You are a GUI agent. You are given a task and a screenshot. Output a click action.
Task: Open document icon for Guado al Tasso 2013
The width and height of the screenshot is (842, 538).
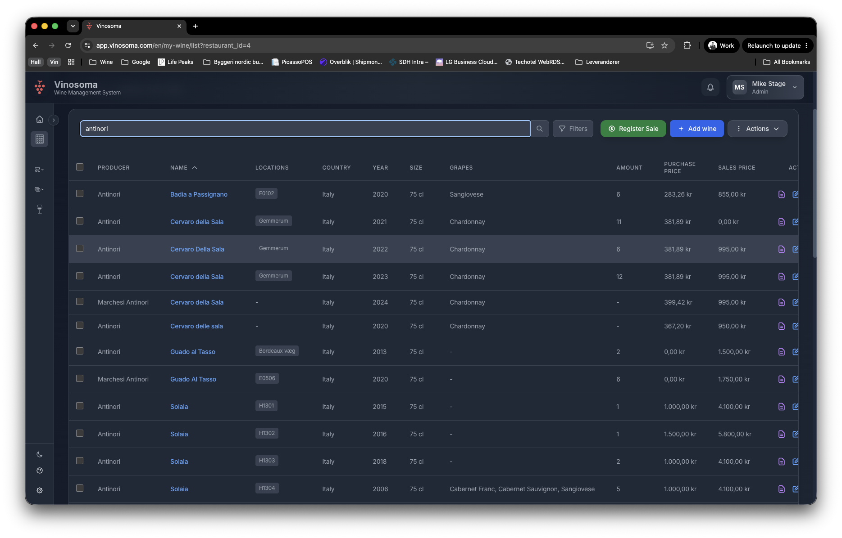click(782, 352)
